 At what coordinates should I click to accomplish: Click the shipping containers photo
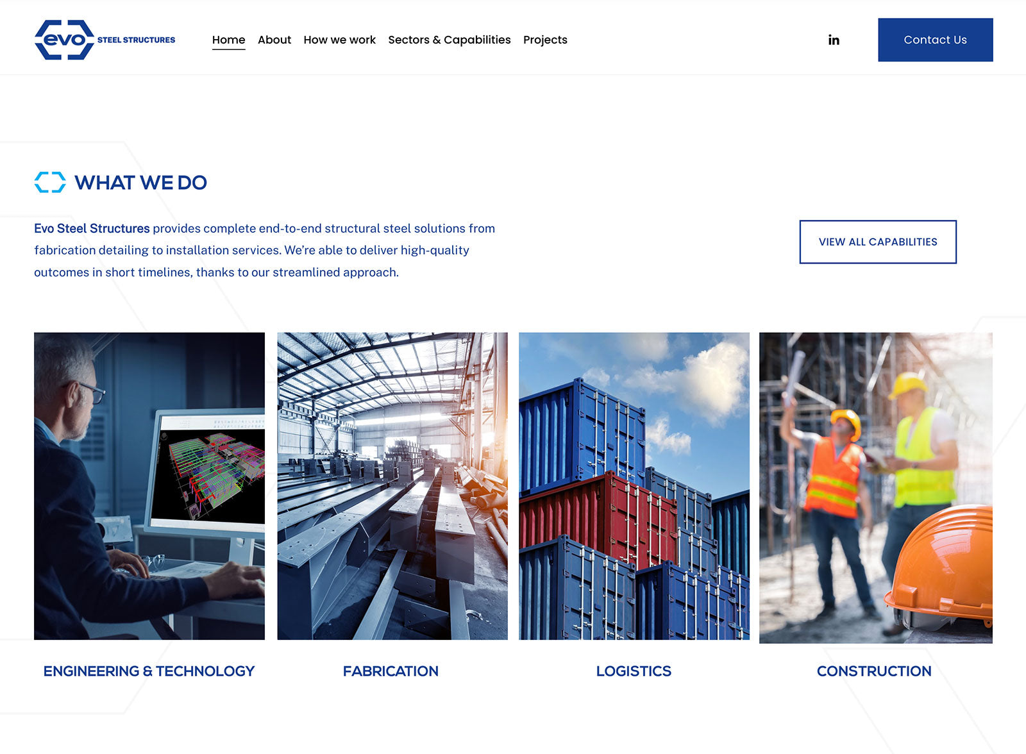(634, 485)
